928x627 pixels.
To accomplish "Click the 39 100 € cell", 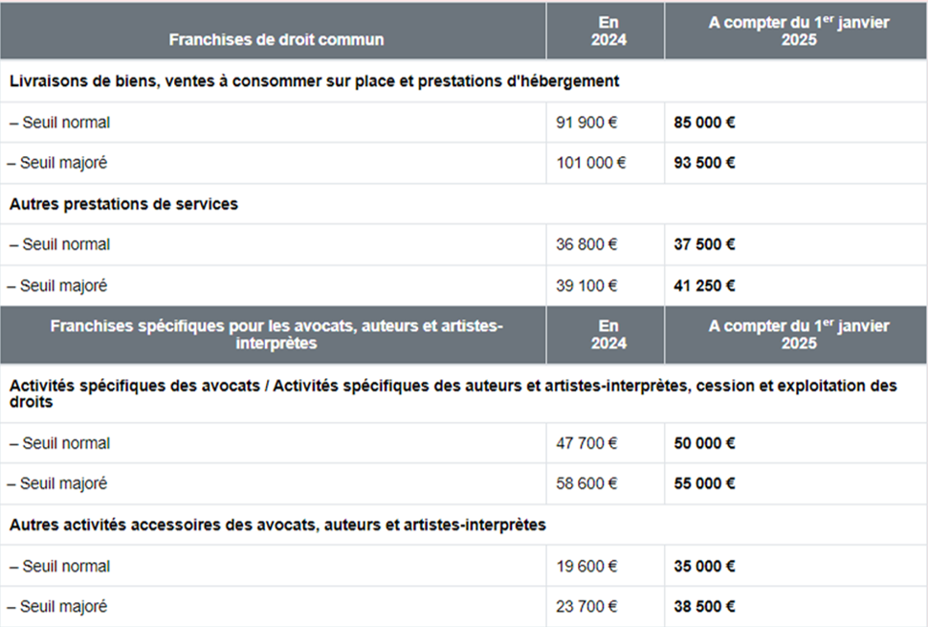I will pyautogui.click(x=587, y=285).
